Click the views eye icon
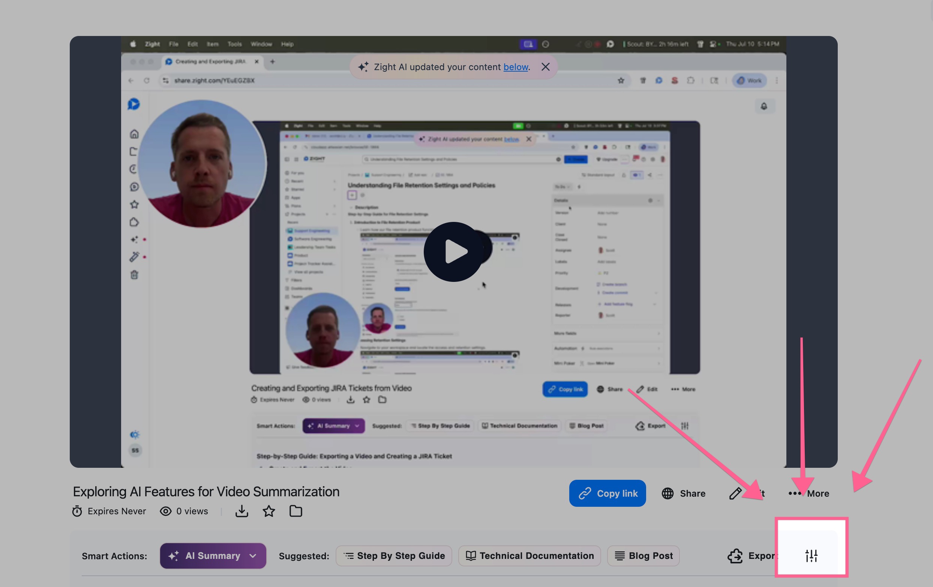This screenshot has width=933, height=587. click(165, 511)
